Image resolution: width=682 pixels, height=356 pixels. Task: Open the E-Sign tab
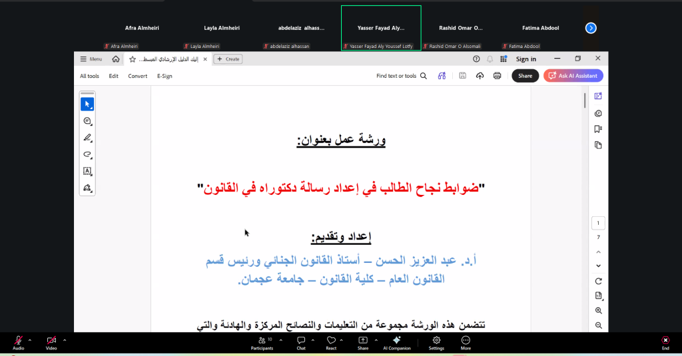[x=165, y=76]
